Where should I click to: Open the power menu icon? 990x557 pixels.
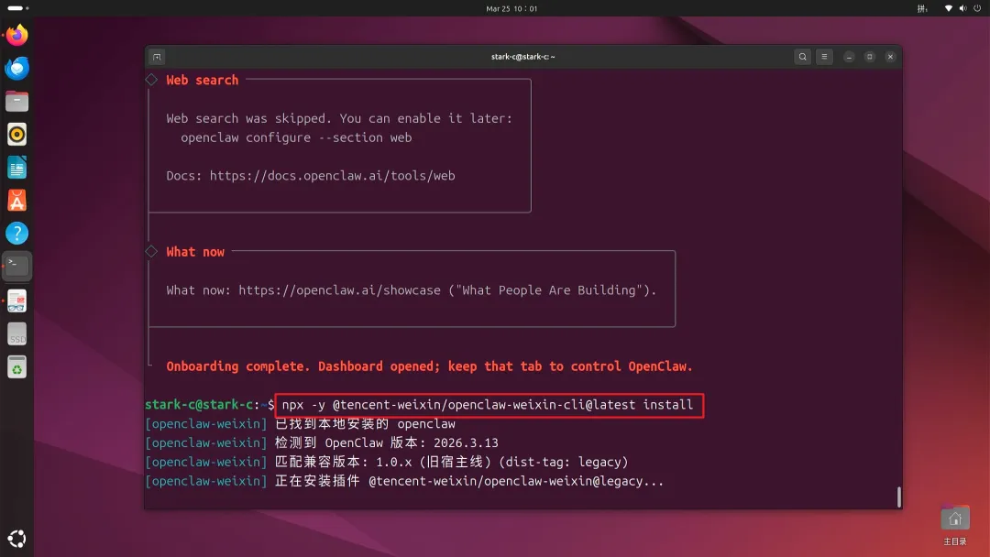pyautogui.click(x=977, y=8)
